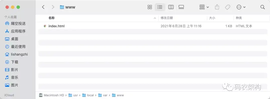The height and width of the screenshot is (99, 270).
Task: Click the Applications sidebar icon
Action: (x=7, y=31)
